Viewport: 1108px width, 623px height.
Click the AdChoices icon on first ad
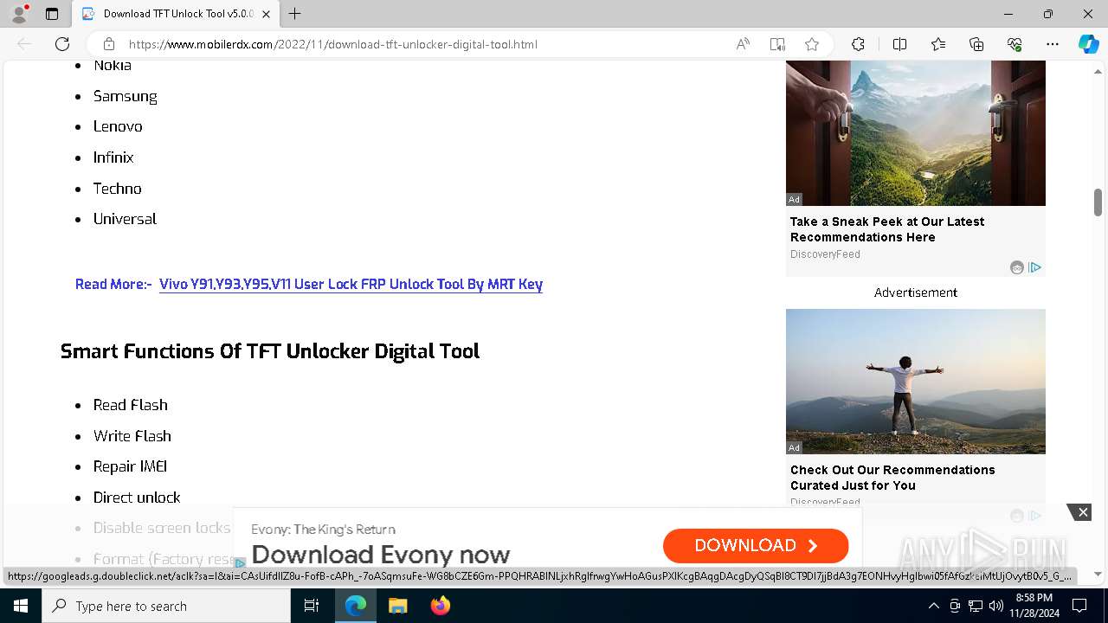pyautogui.click(x=1034, y=267)
